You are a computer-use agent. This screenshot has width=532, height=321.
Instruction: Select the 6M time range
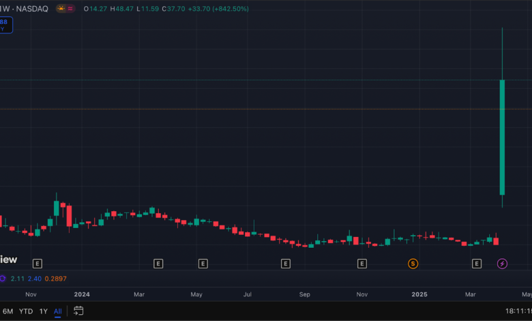(8, 311)
